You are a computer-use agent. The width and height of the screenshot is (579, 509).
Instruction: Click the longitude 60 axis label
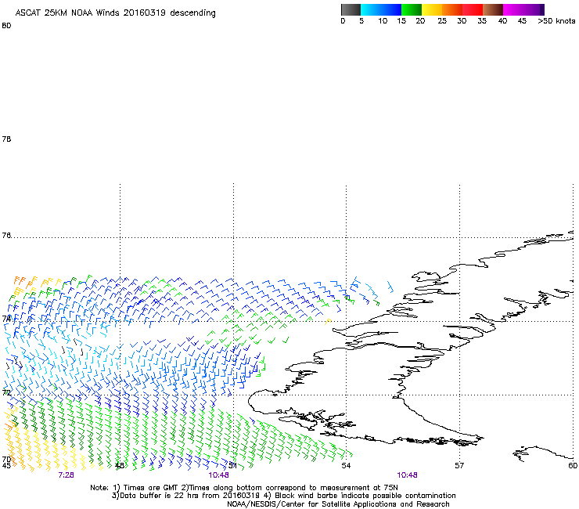click(573, 465)
